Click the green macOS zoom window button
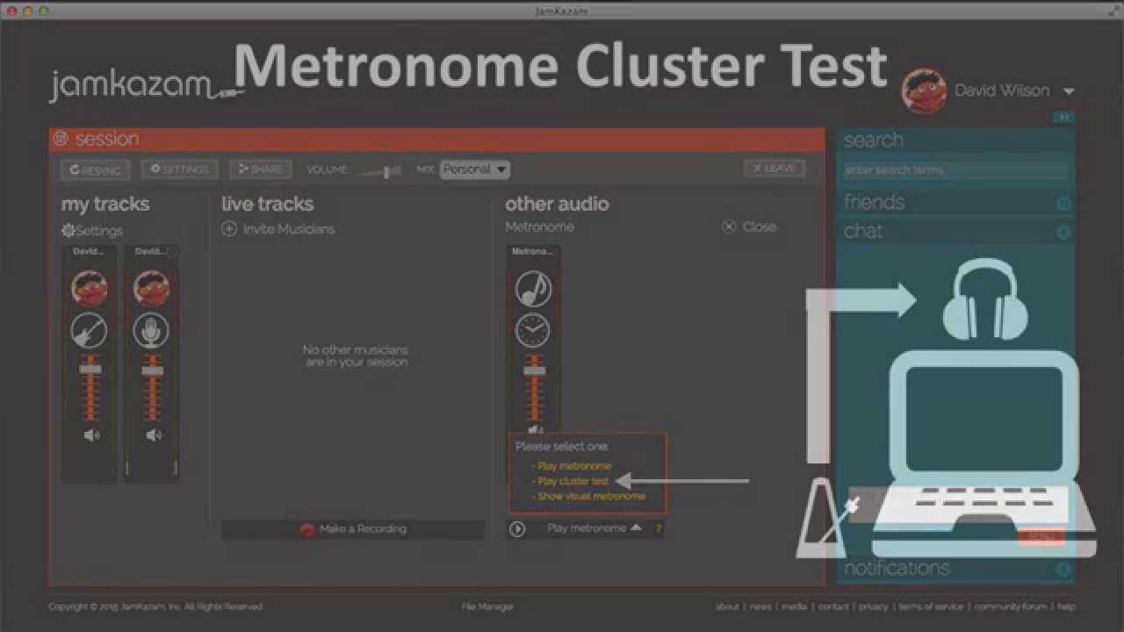 click(x=44, y=11)
